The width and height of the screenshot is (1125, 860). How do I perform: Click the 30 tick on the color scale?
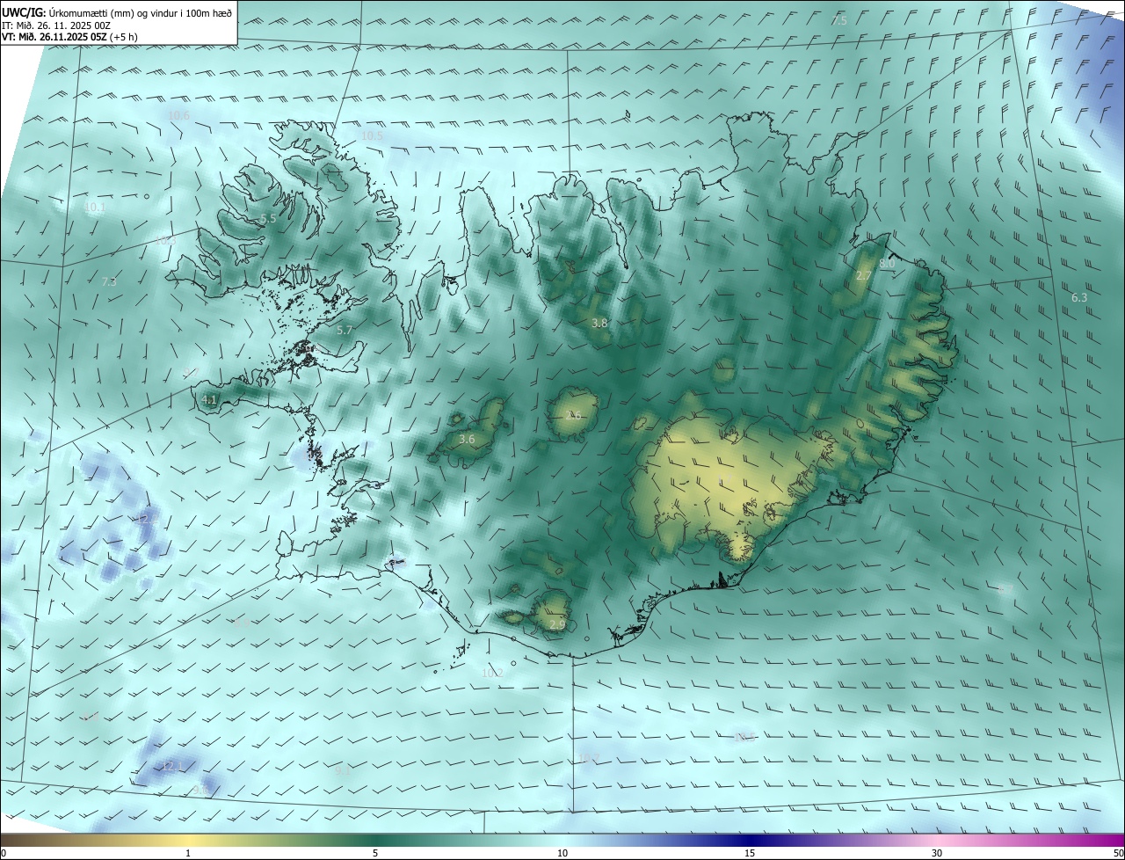coord(937,853)
